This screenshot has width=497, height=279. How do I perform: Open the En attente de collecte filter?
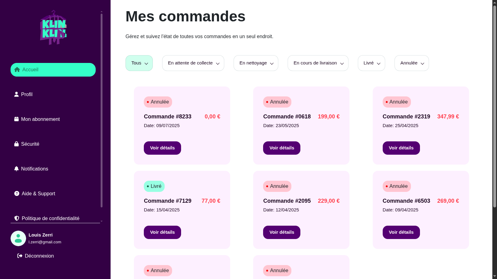click(x=193, y=63)
